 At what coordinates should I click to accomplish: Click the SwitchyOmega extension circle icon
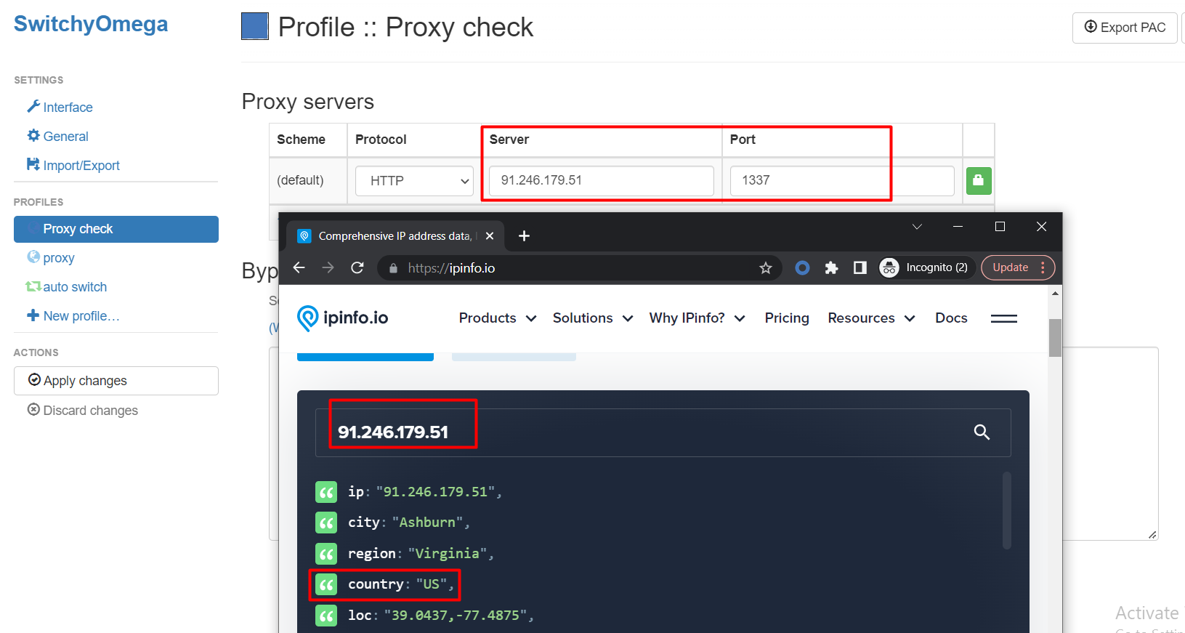[802, 268]
